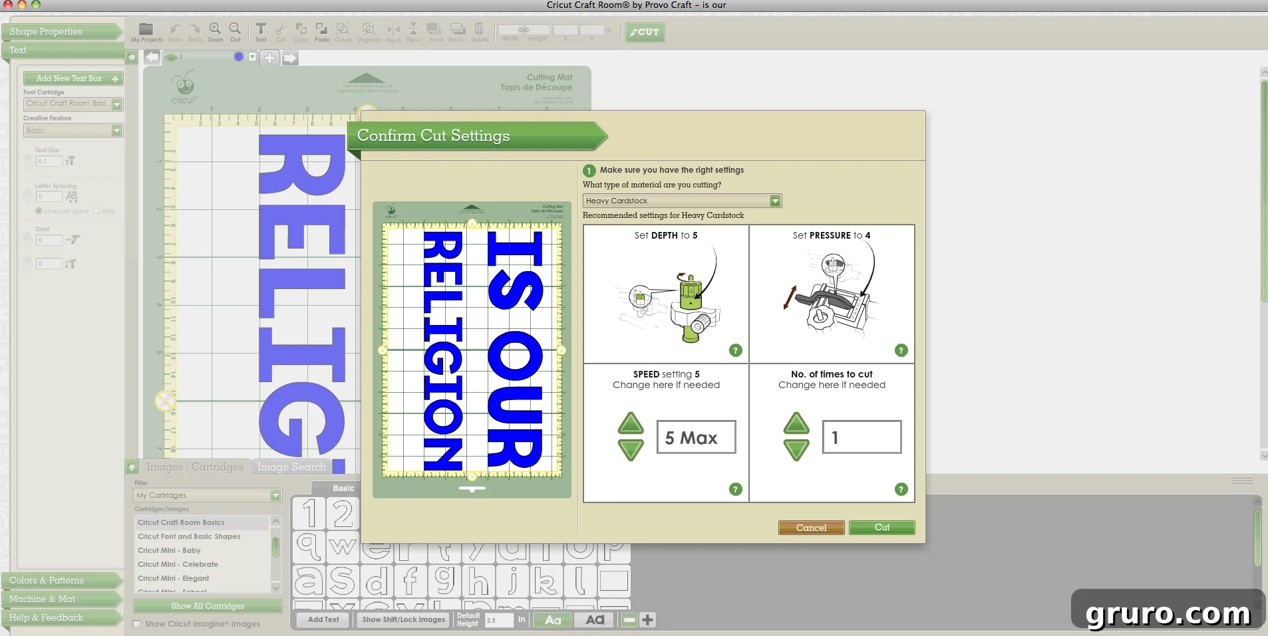Open the Font Cartridge dropdown

click(x=73, y=104)
